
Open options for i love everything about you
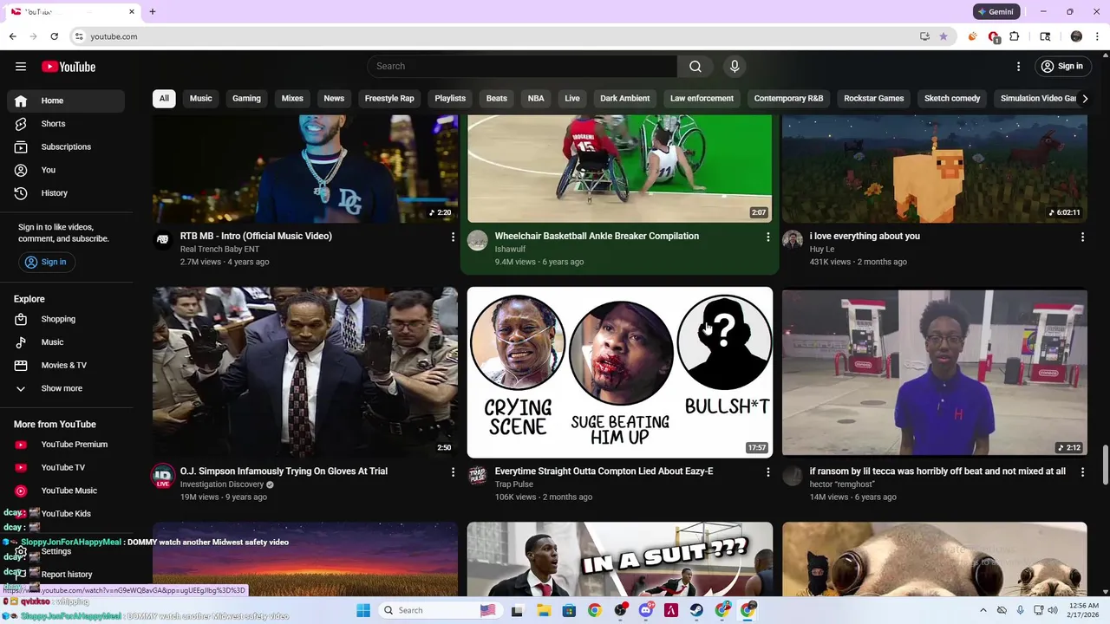click(x=1082, y=237)
